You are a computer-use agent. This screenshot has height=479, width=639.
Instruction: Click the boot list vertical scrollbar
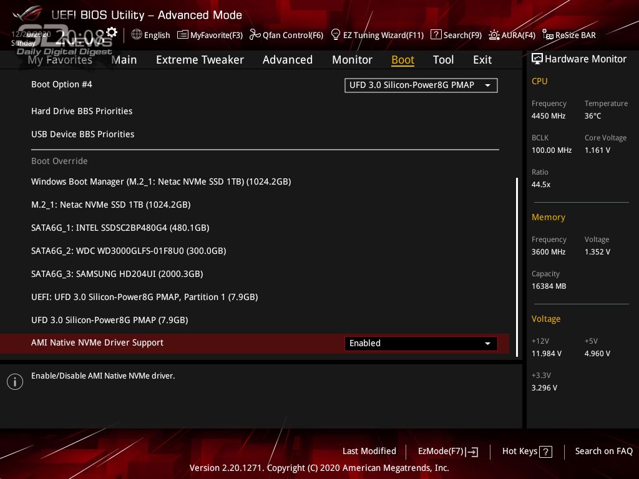(517, 267)
